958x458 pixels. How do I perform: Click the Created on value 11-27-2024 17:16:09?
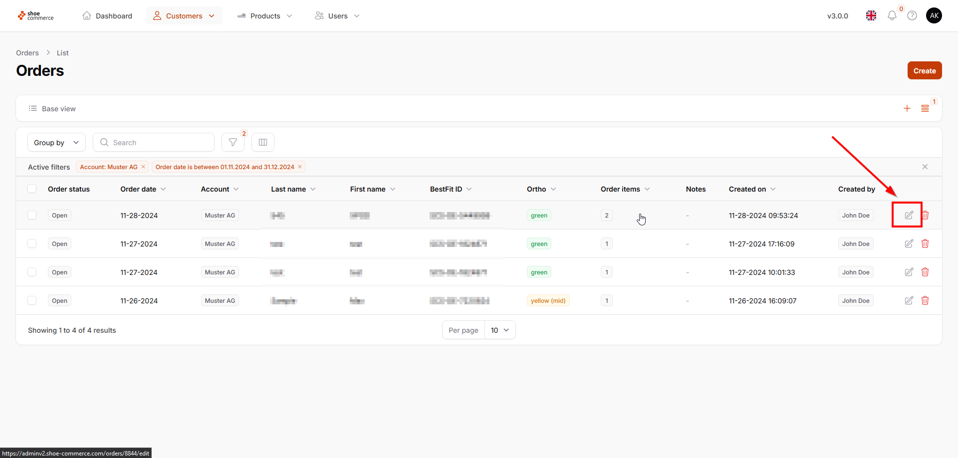[x=762, y=244]
